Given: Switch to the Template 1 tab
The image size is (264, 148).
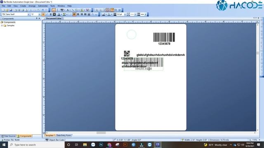Looking at the screenshot, I should pos(50,135).
